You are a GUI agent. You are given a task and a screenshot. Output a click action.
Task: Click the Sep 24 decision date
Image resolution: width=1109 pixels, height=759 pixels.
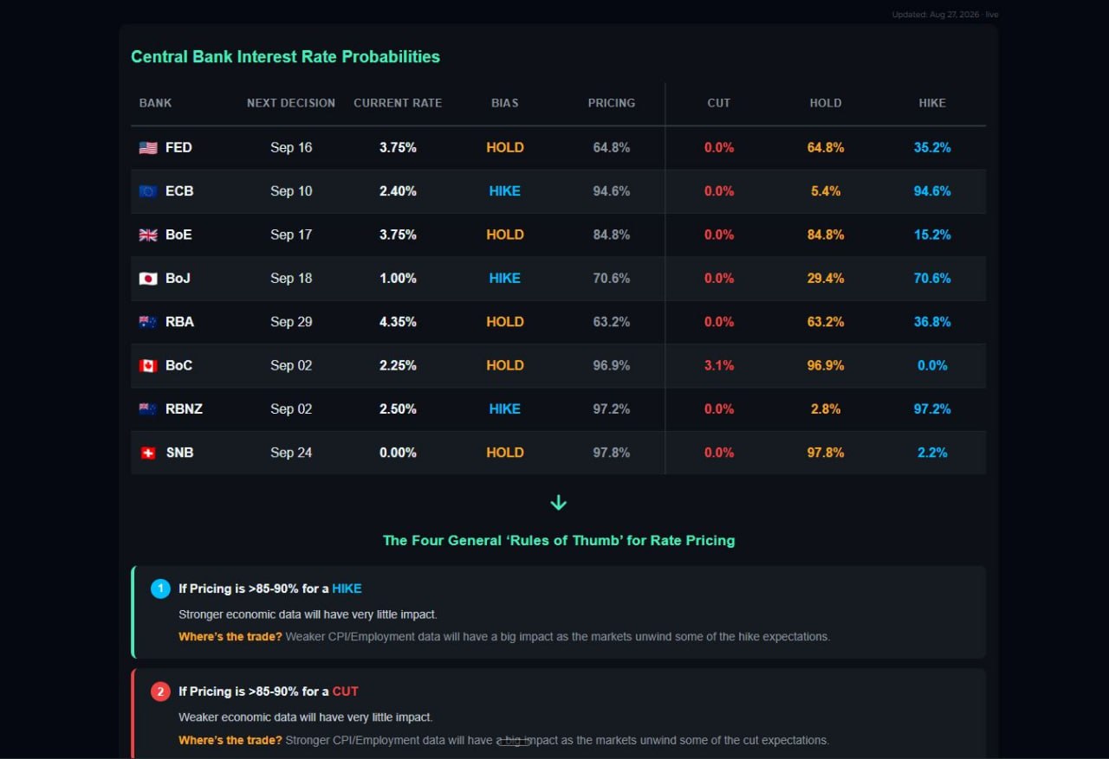[291, 453]
